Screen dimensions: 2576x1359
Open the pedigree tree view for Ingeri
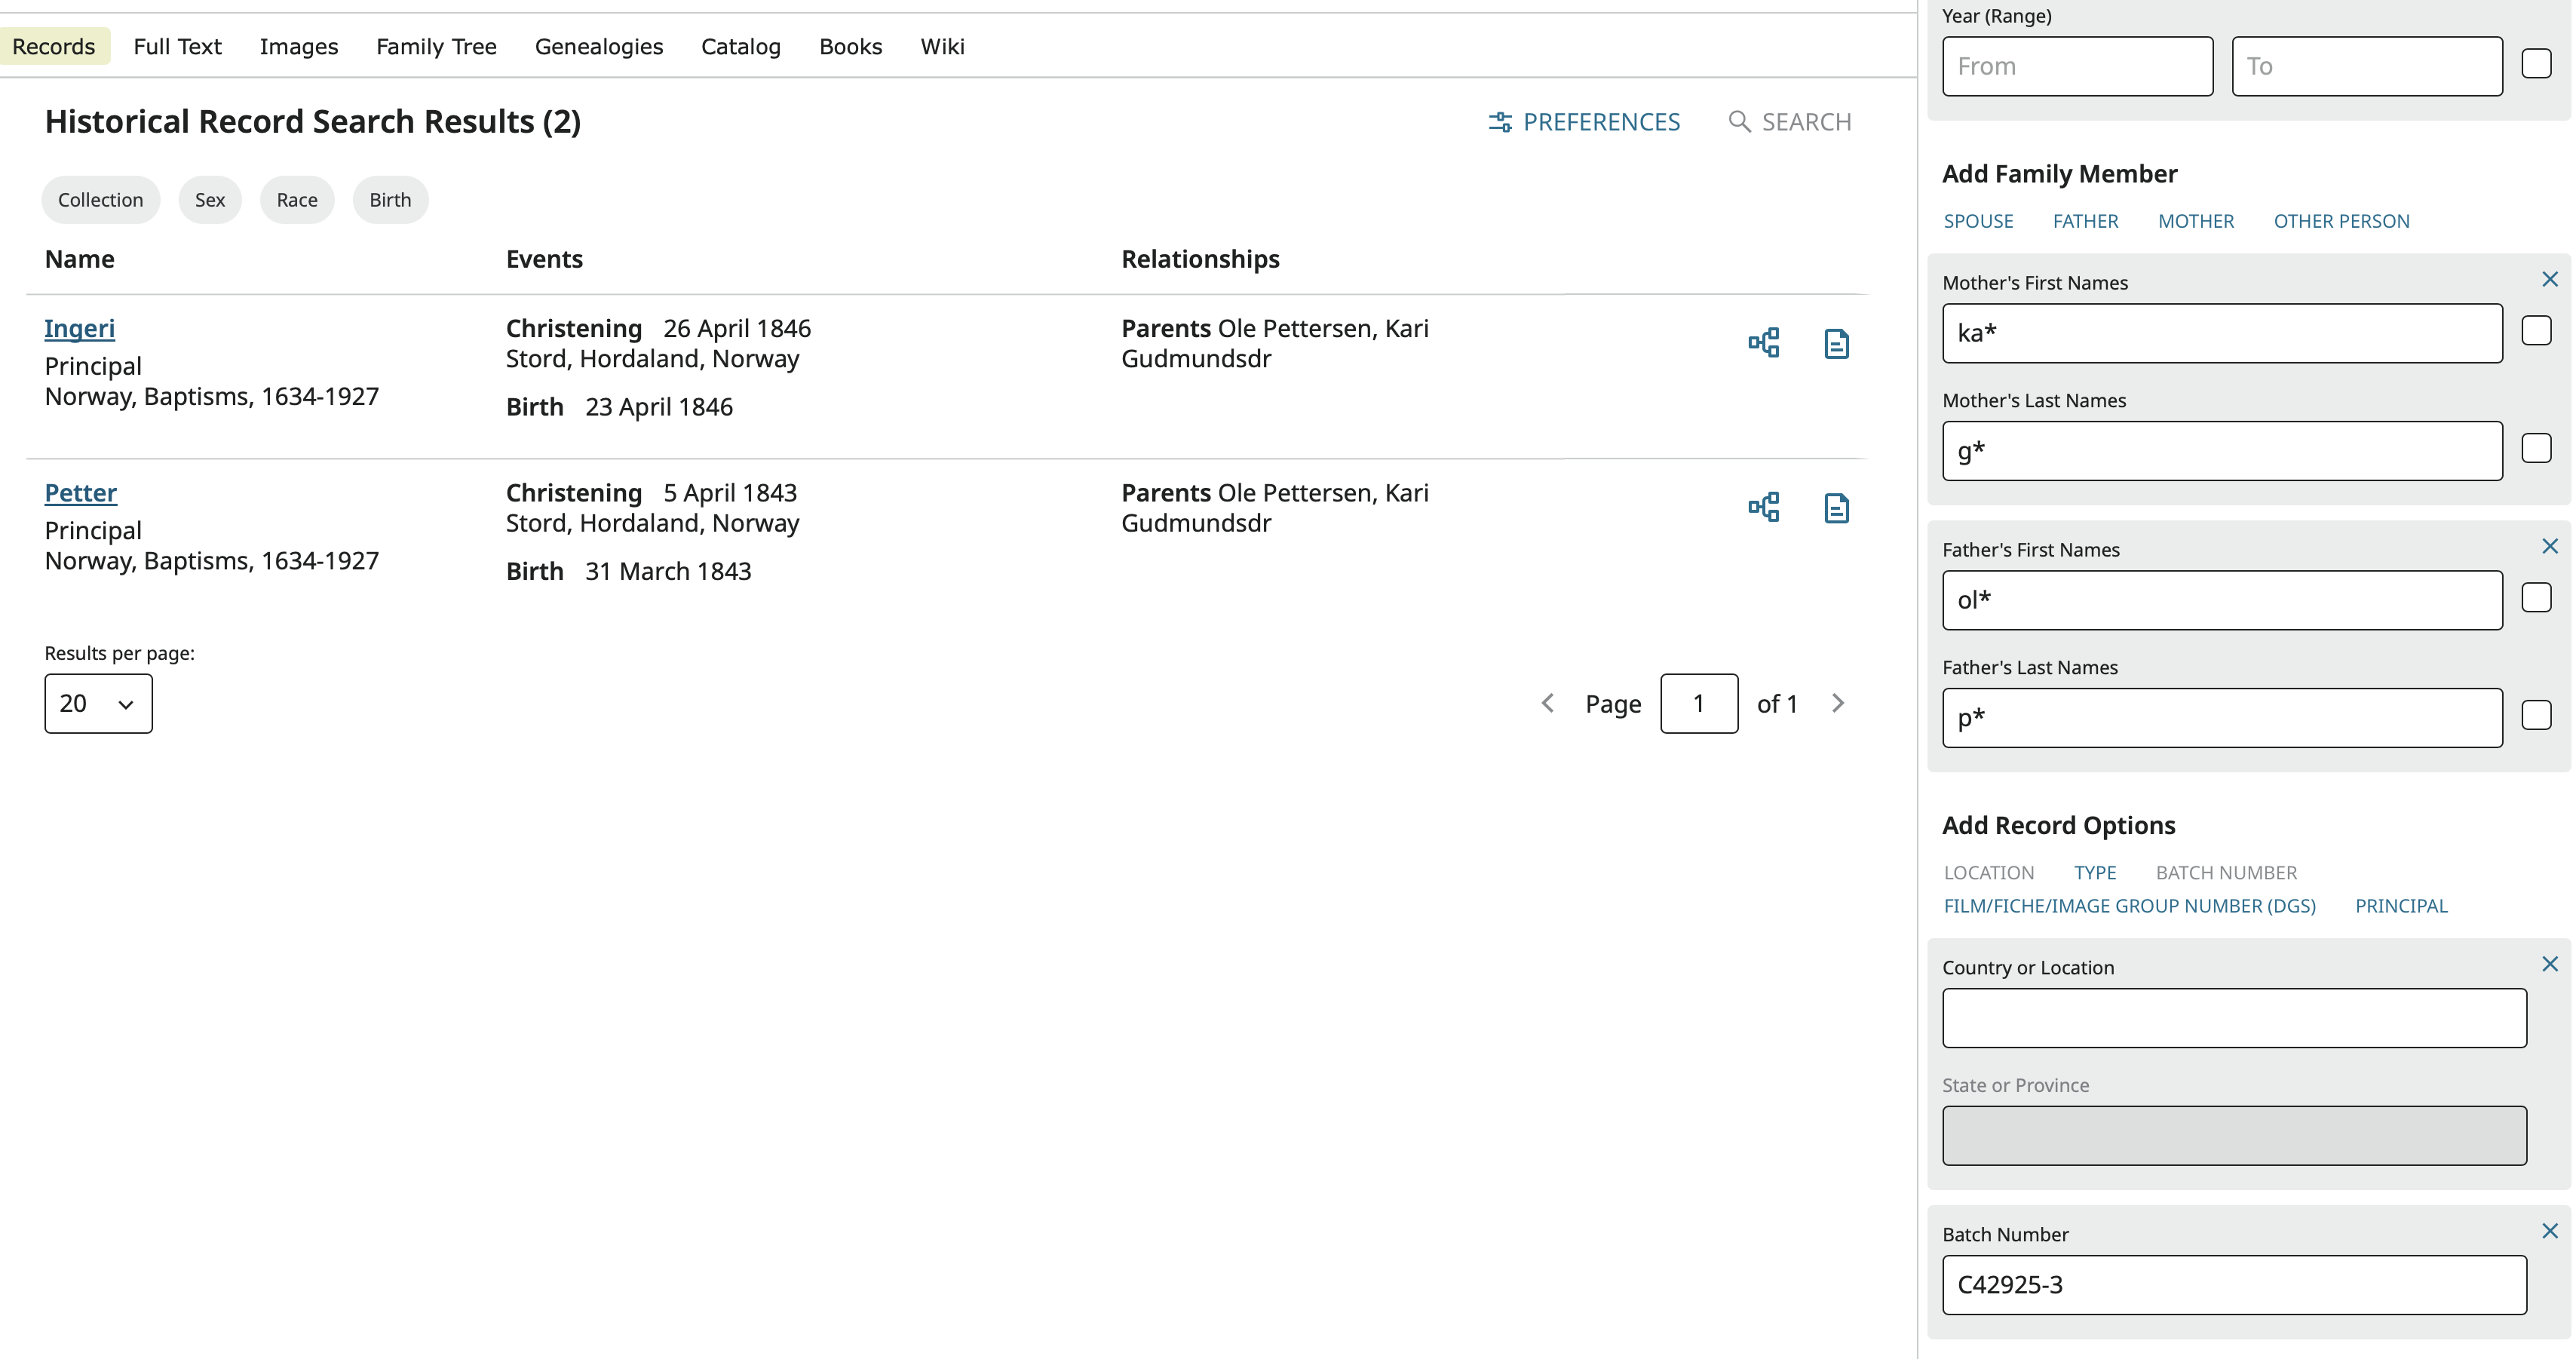pos(1764,342)
